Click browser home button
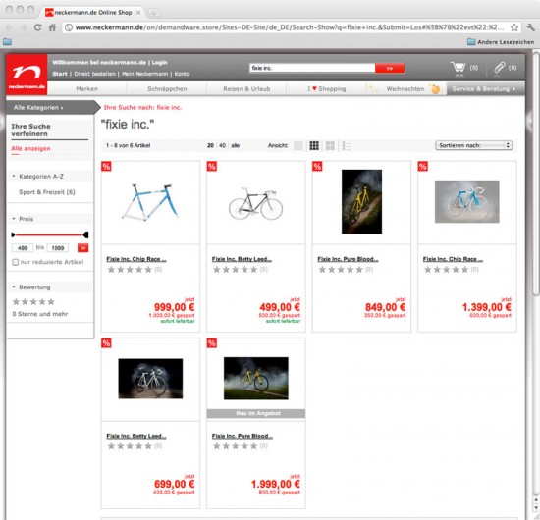Screen dimensions: 540x520 (52, 27)
